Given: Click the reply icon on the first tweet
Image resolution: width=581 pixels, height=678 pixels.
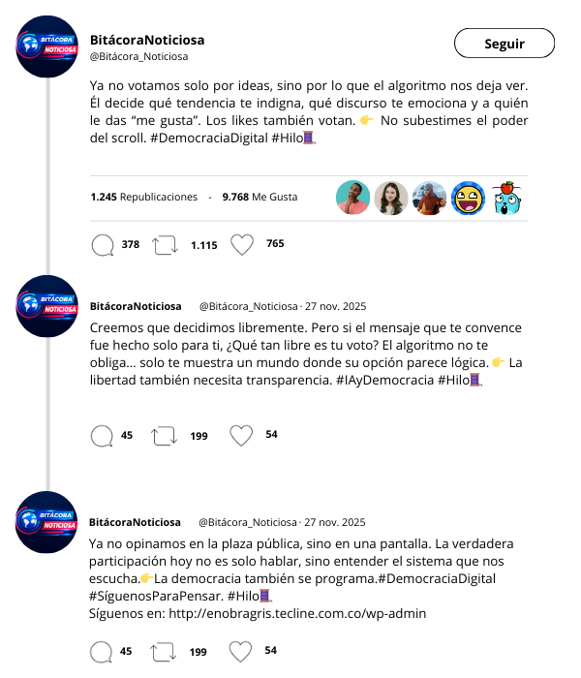Looking at the screenshot, I should tap(103, 244).
